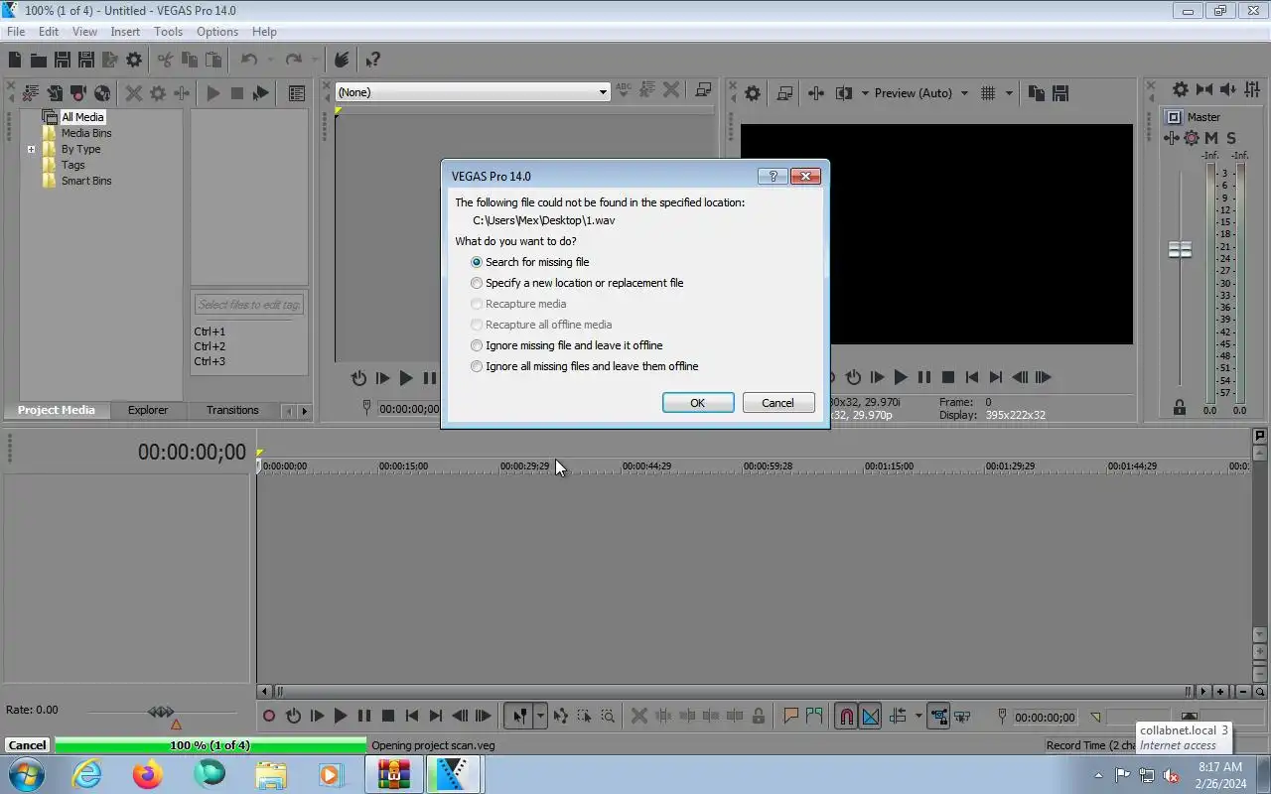Save snapshot to file in Video Preview

(x=1060, y=93)
